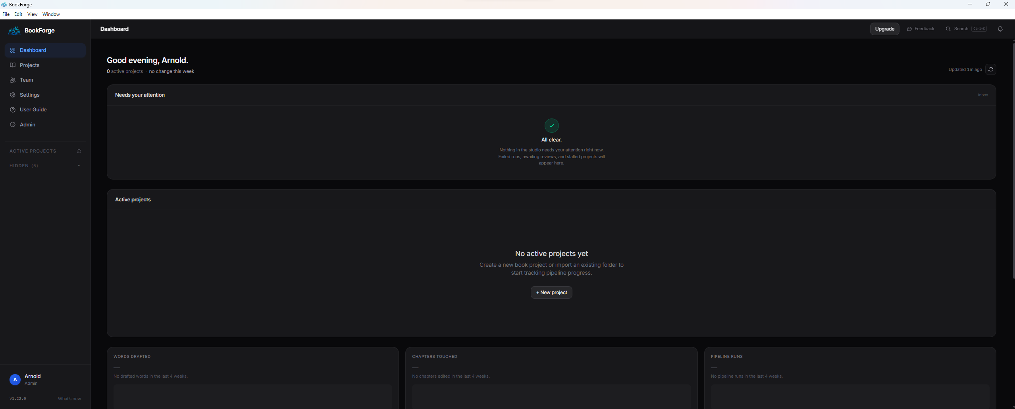Open notifications with the bell icon

(1000, 29)
